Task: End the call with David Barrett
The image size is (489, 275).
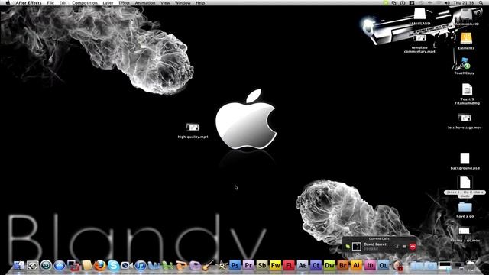Action: (413, 247)
